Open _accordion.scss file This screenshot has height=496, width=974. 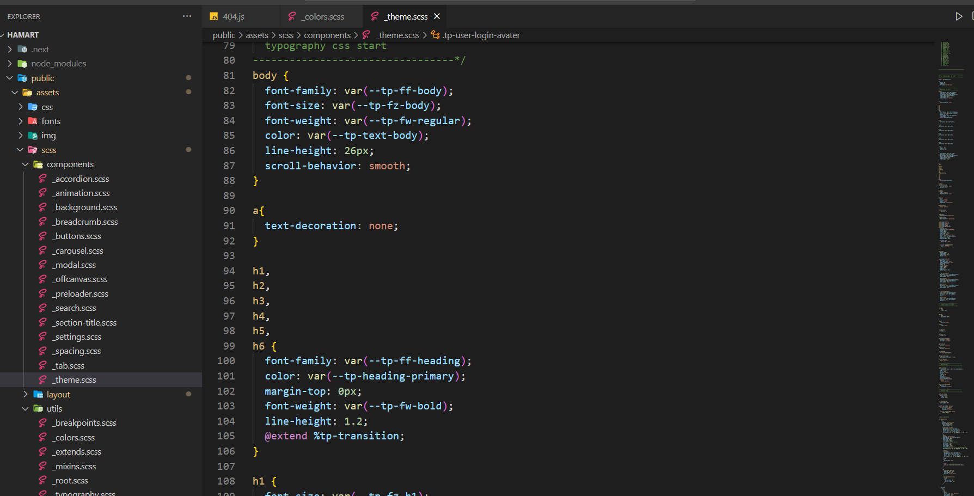pyautogui.click(x=81, y=179)
